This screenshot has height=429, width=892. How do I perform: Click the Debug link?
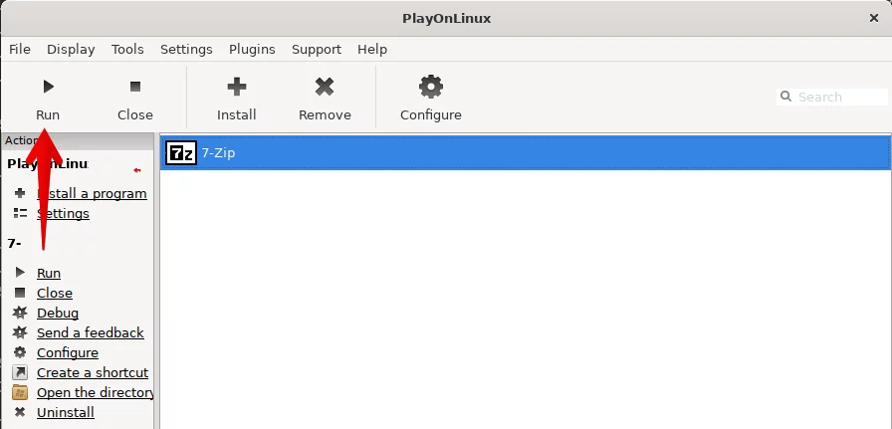pyautogui.click(x=58, y=313)
